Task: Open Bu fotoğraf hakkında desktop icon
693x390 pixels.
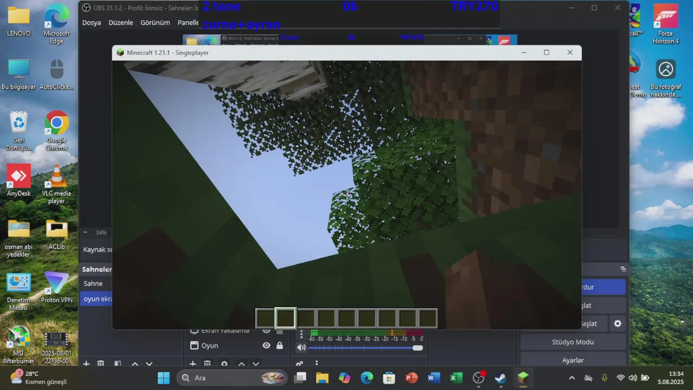Action: coord(665,79)
